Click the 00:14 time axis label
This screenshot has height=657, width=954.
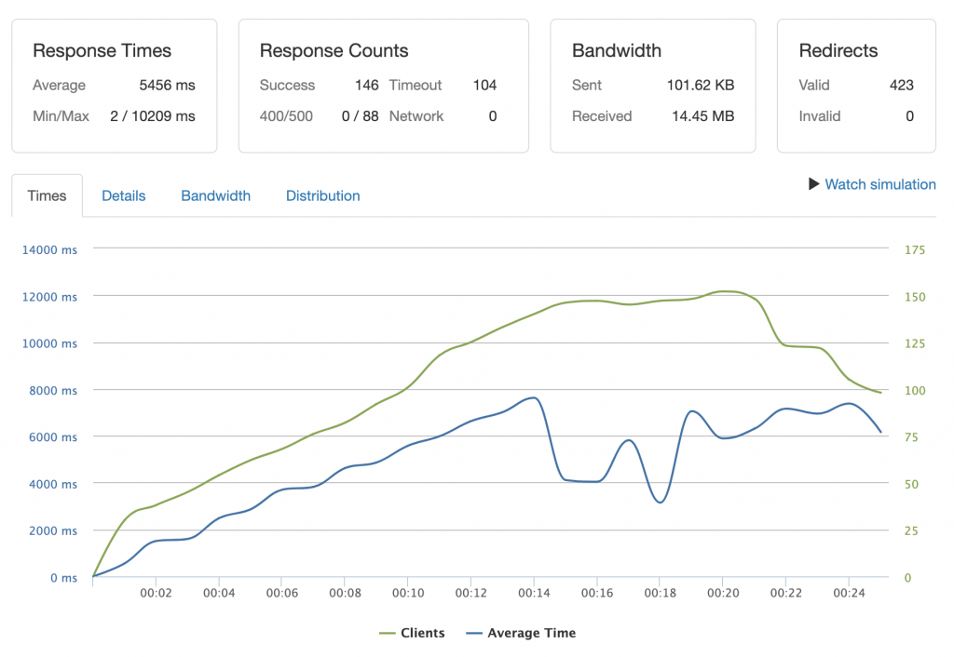tap(534, 593)
